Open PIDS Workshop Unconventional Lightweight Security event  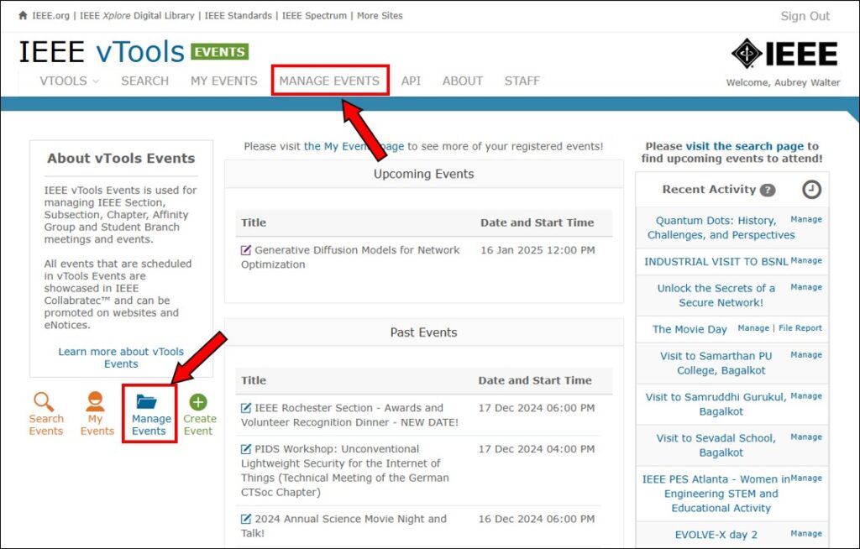click(344, 471)
